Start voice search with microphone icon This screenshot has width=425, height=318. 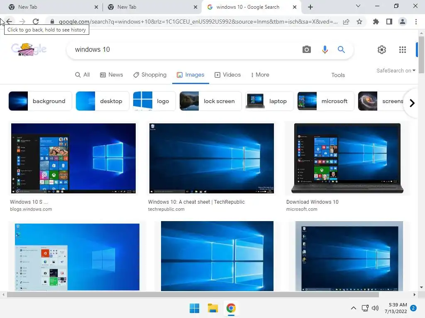(325, 50)
